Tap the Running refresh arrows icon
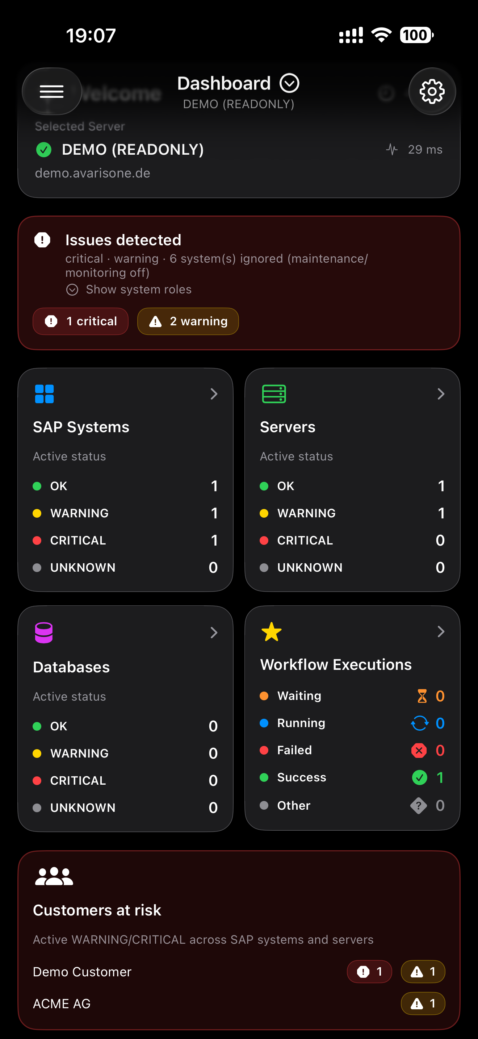Screen dimensions: 478x1039 point(420,723)
